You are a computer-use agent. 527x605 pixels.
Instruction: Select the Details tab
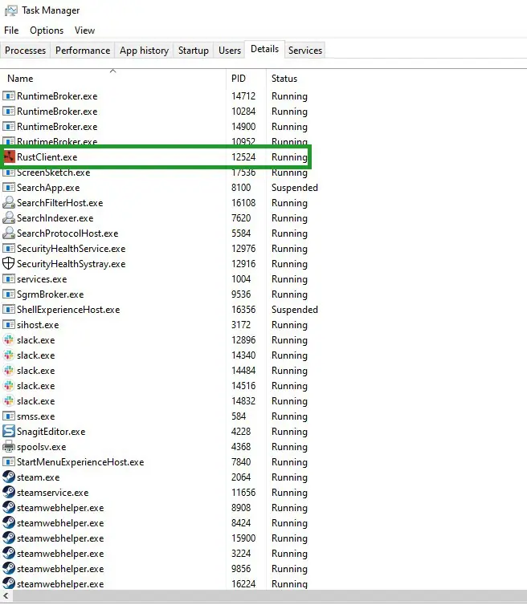pyautogui.click(x=264, y=49)
